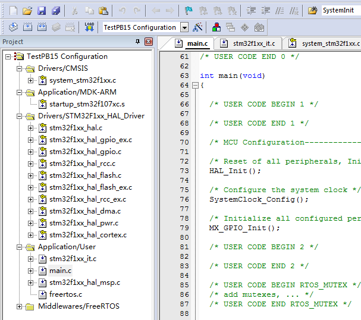Image resolution: width=361 pixels, height=320 pixels.
Task: Switch to the system_stm32f1xx.c editor tab
Action: coord(324,43)
